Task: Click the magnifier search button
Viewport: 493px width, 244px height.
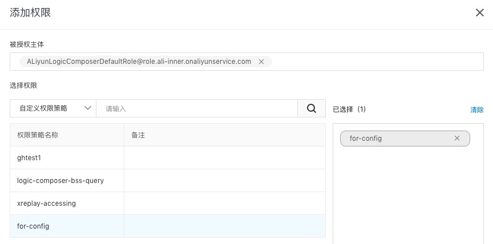Action: click(312, 108)
